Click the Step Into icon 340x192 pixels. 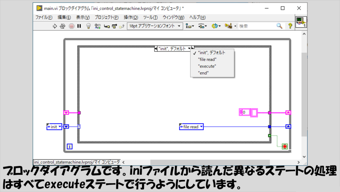click(x=107, y=26)
